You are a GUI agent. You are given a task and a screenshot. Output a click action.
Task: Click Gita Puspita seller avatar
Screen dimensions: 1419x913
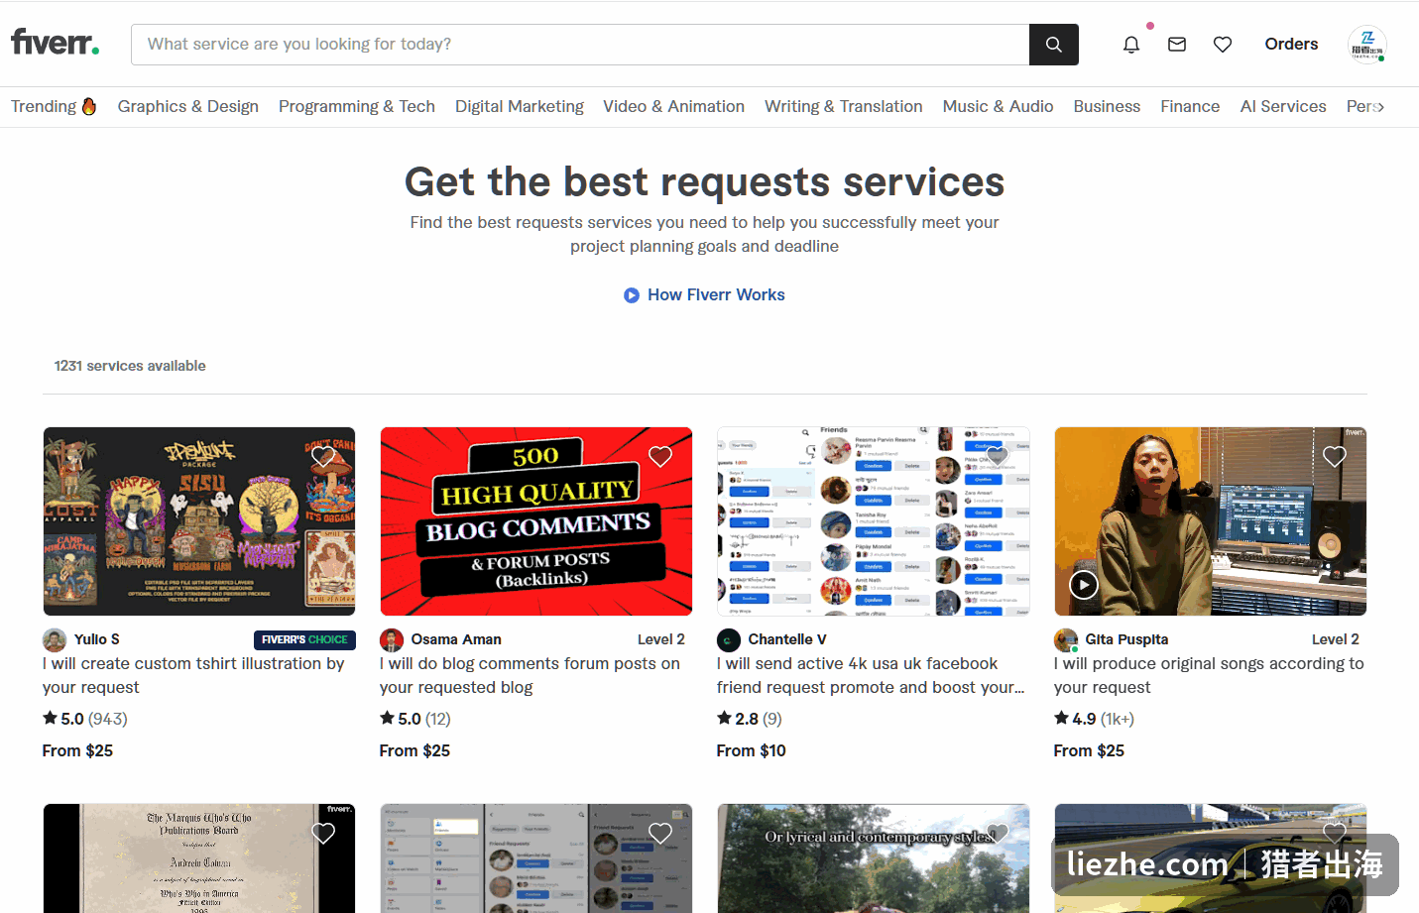[x=1066, y=640]
